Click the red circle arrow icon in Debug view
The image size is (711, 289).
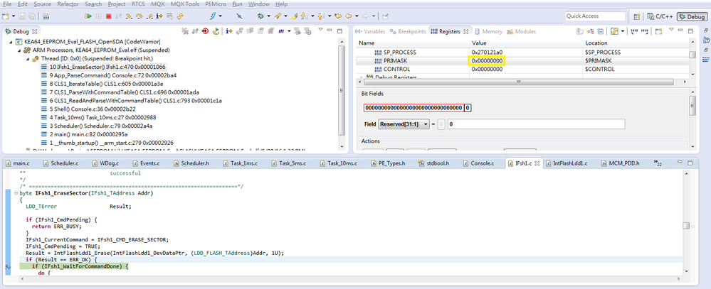[x=206, y=31]
